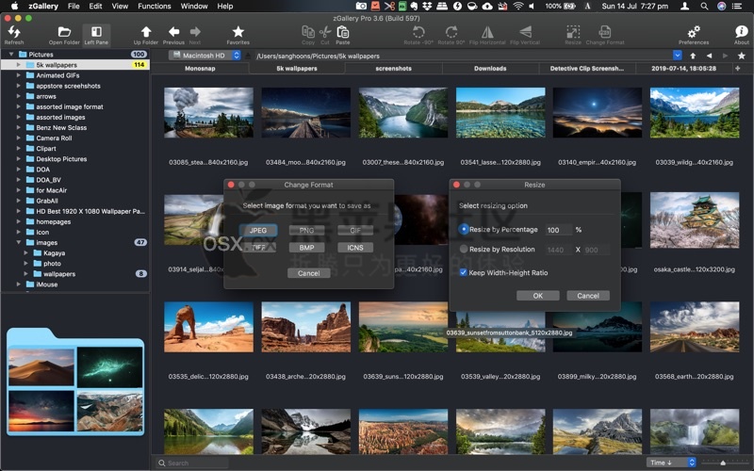Rotate image 90° using toolbar icon
This screenshot has height=471, width=754.
[x=451, y=32]
